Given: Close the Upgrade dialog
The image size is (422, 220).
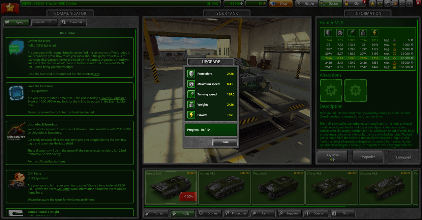Looking at the screenshot, I should click(x=225, y=142).
